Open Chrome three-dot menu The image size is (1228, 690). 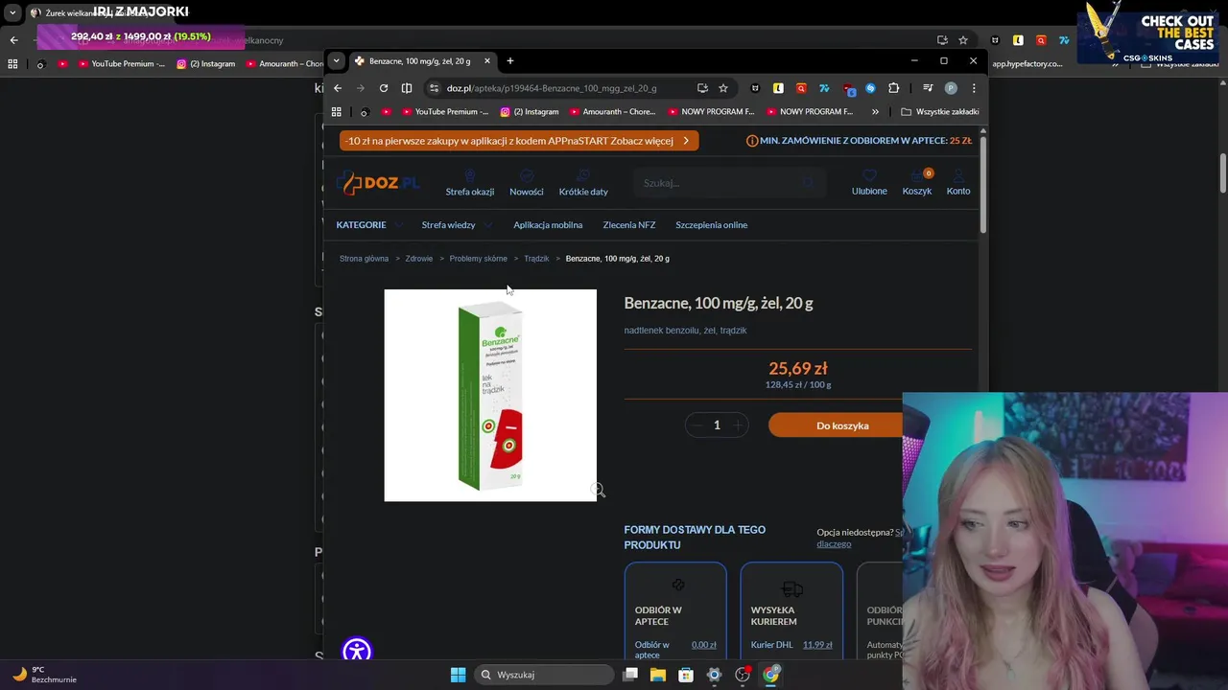pos(974,88)
